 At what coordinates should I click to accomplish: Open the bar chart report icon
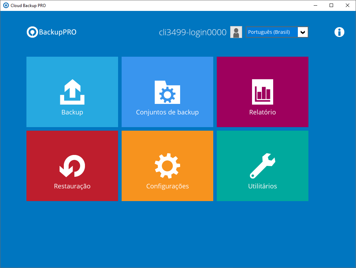263,92
